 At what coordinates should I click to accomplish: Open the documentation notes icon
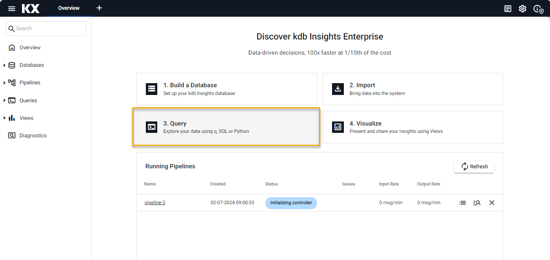pos(508,9)
